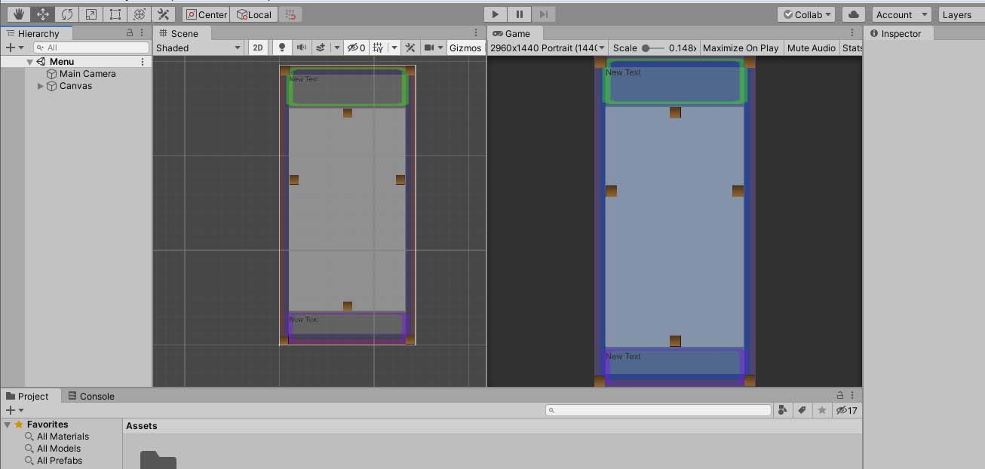Open the grid settings dropdown arrow
Viewport: 985px width, 469px height.
pyautogui.click(x=394, y=48)
